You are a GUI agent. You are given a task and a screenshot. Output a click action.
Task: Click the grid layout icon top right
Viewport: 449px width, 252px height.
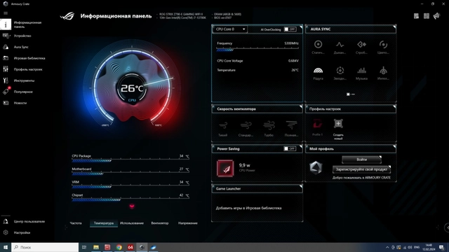427,16
